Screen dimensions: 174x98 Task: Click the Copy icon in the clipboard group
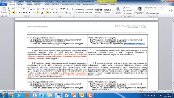(9, 11)
